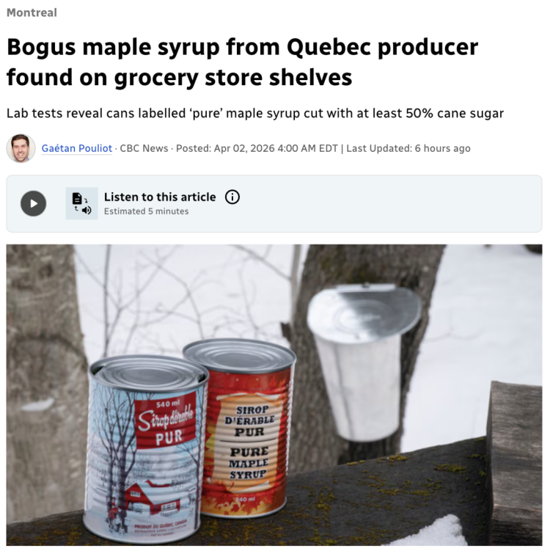The image size is (550, 554).
Task: Click the Posted Apr 02, 2026 timestamp
Action: coord(257,148)
